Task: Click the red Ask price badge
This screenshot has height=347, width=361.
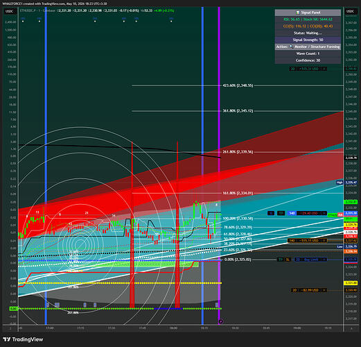Action: tap(340, 215)
